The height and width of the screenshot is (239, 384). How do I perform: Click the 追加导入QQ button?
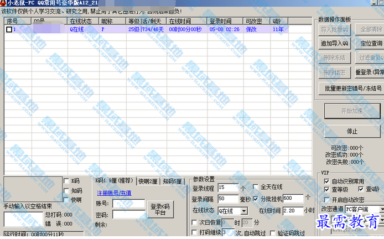[x=335, y=44]
